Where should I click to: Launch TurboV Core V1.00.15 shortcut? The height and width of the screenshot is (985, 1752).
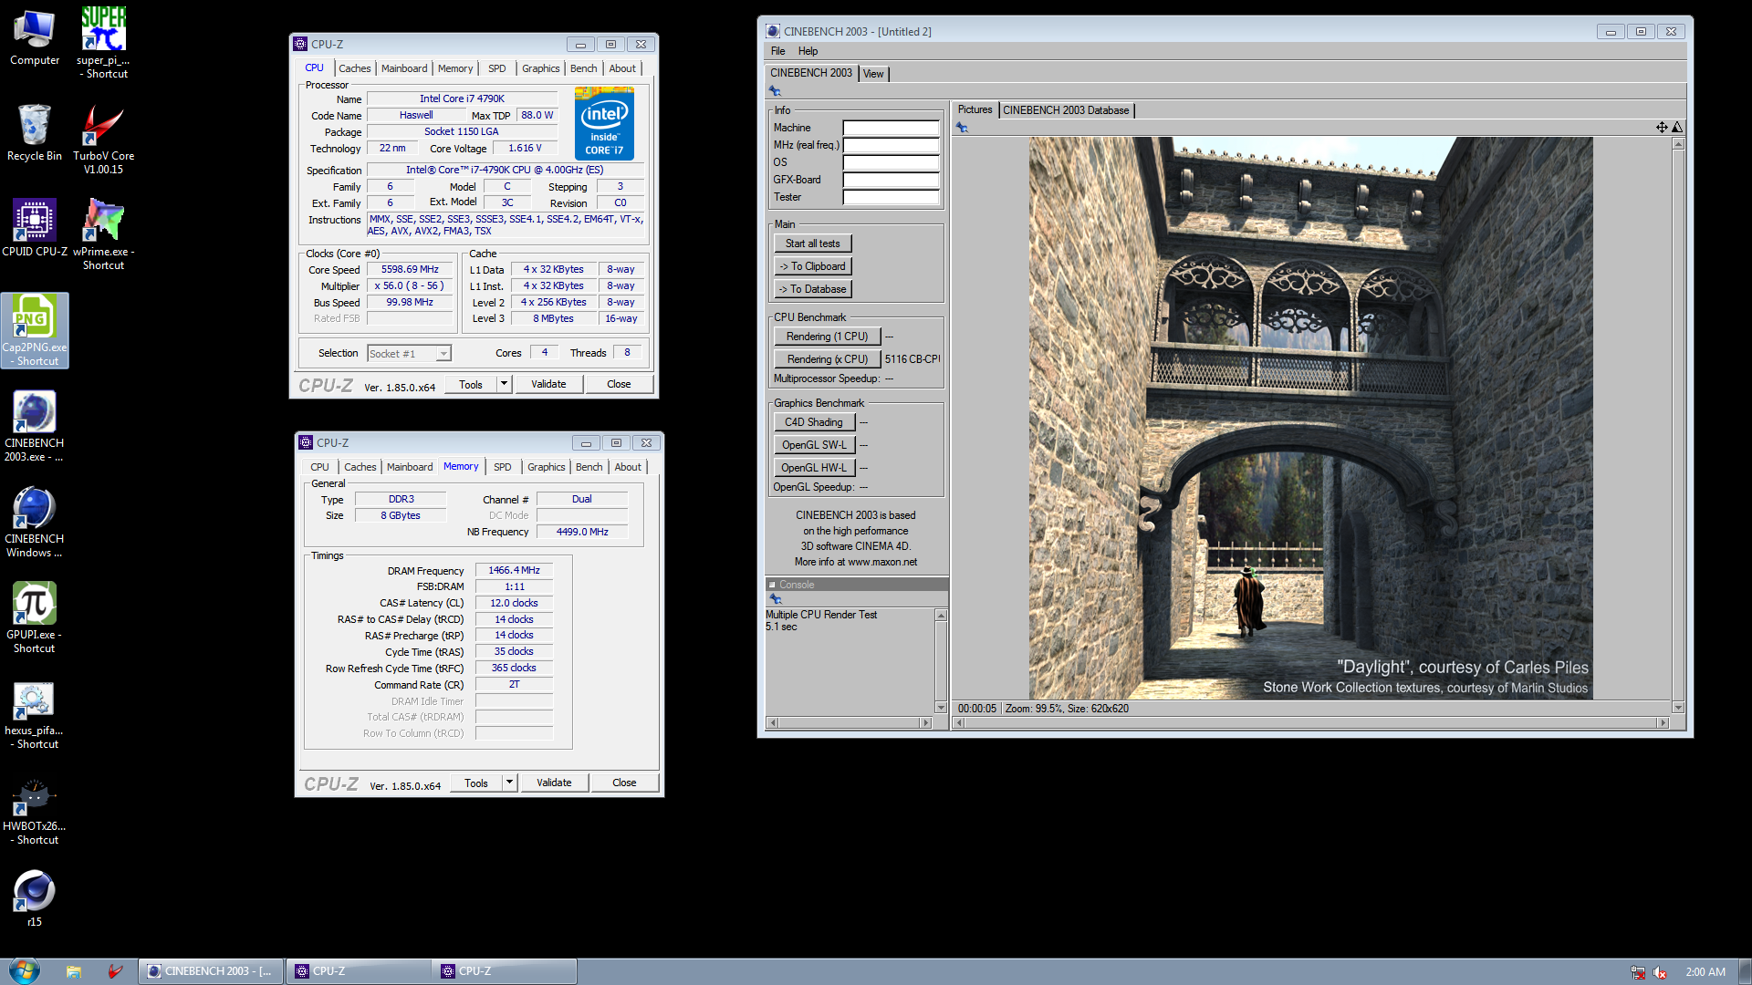[103, 139]
